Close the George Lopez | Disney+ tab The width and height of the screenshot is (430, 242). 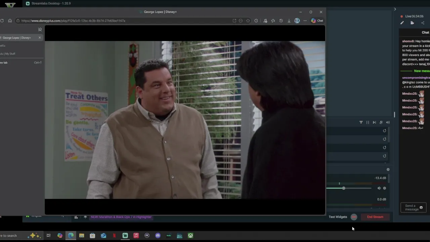click(40, 38)
